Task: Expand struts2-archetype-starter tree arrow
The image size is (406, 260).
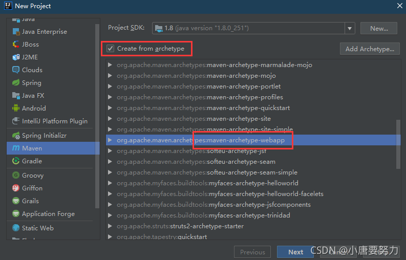Action: 110,226
